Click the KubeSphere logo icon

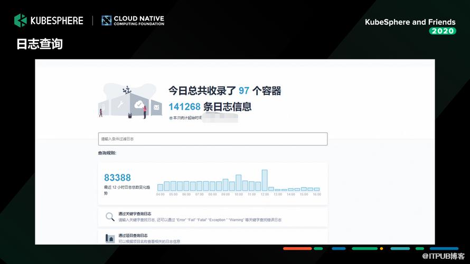[x=21, y=21]
